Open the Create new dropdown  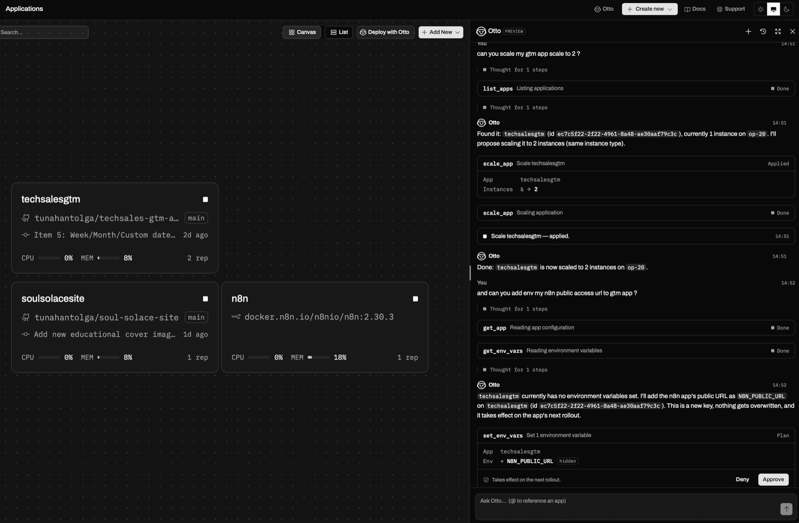pyautogui.click(x=649, y=9)
